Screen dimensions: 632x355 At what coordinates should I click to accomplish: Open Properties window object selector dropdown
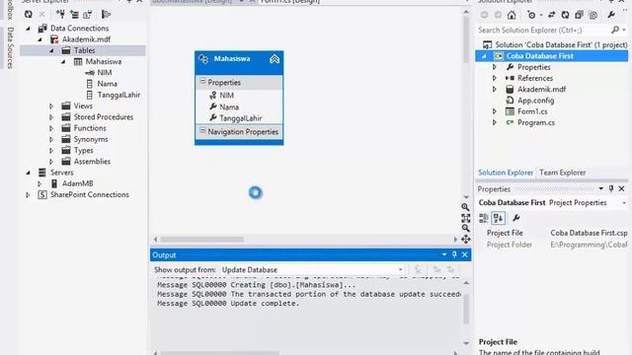coord(623,203)
